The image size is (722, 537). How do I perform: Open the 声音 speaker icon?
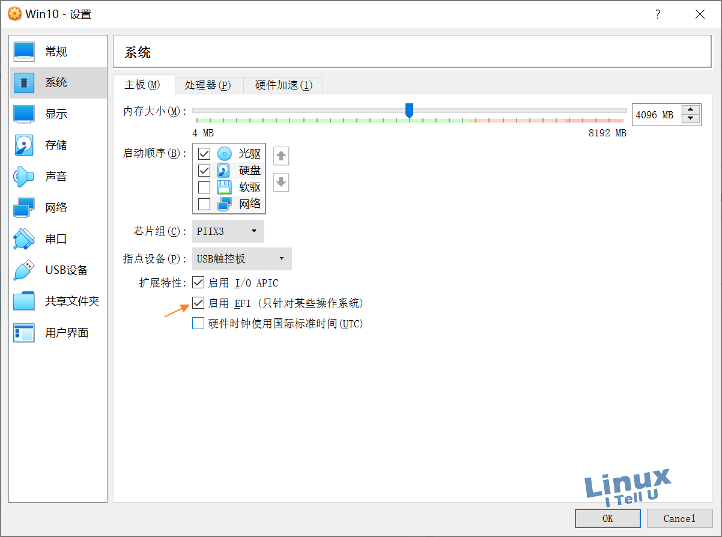pyautogui.click(x=24, y=177)
